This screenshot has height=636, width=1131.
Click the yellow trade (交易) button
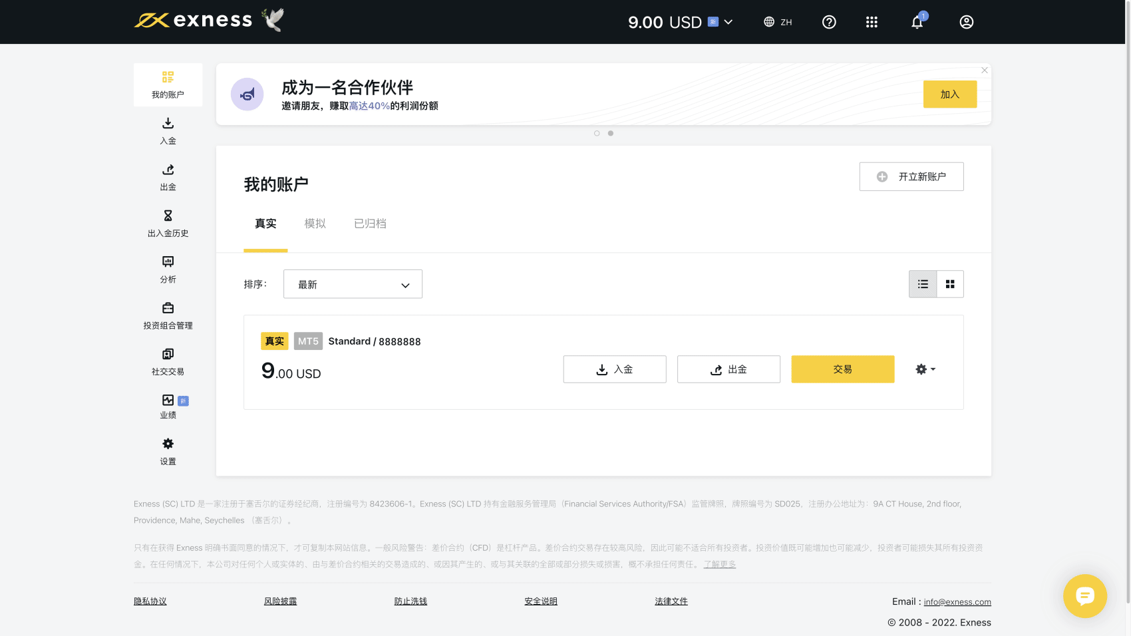[842, 369]
